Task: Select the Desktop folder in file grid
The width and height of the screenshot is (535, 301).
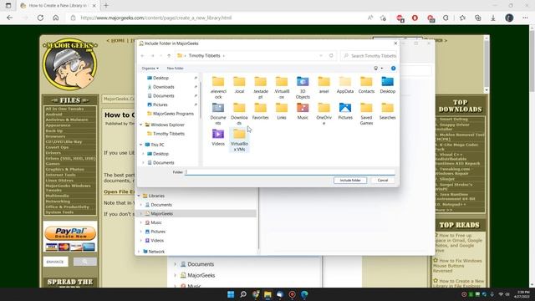Action: pos(387,85)
